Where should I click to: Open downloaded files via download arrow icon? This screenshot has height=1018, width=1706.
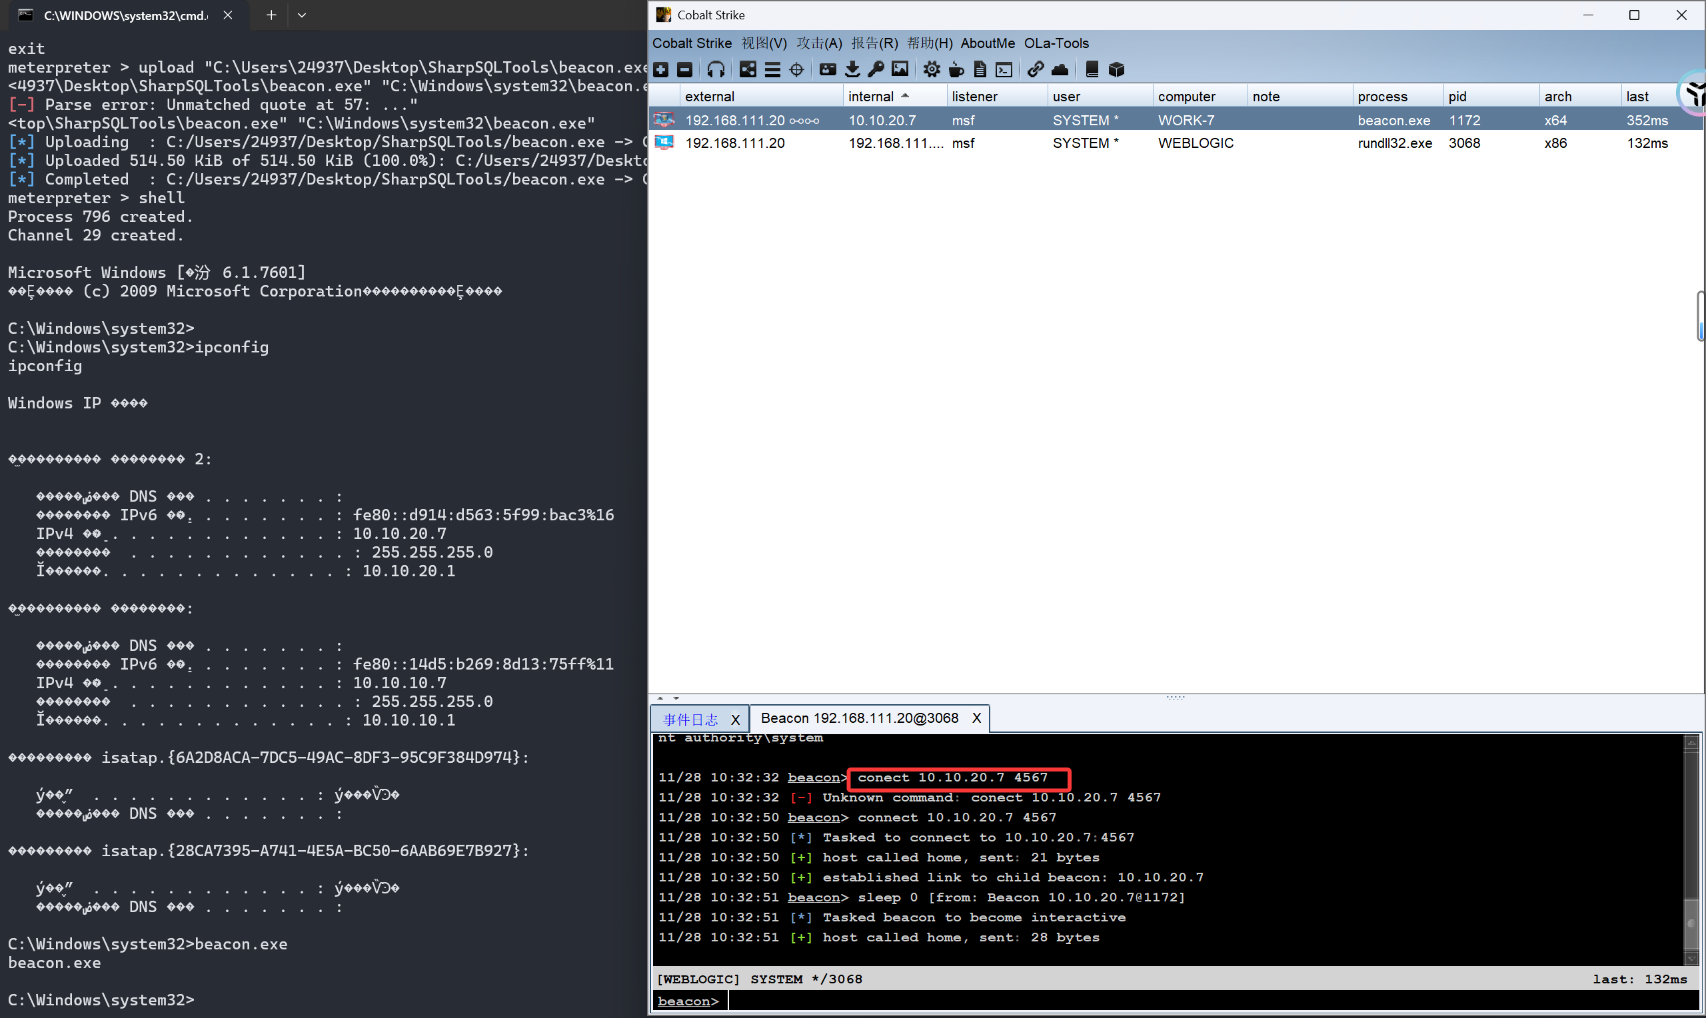pyautogui.click(x=852, y=69)
